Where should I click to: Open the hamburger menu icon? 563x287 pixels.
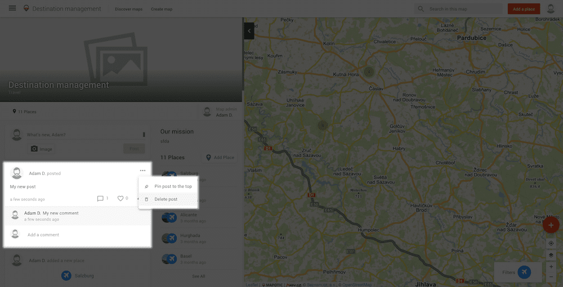pos(12,8)
